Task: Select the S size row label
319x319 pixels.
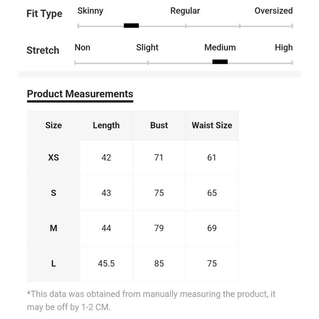Action: pos(53,193)
